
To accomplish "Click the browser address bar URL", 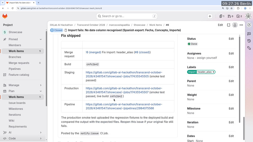I will [x=61, y=8].
